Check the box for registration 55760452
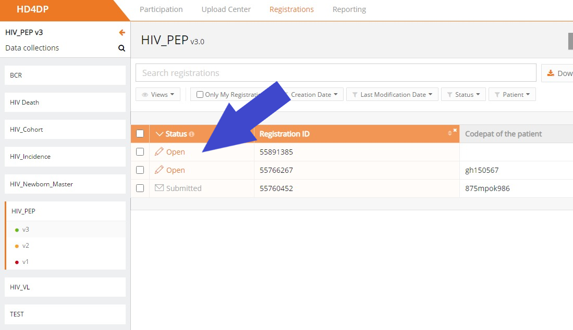The width and height of the screenshot is (573, 330). pyautogui.click(x=140, y=188)
